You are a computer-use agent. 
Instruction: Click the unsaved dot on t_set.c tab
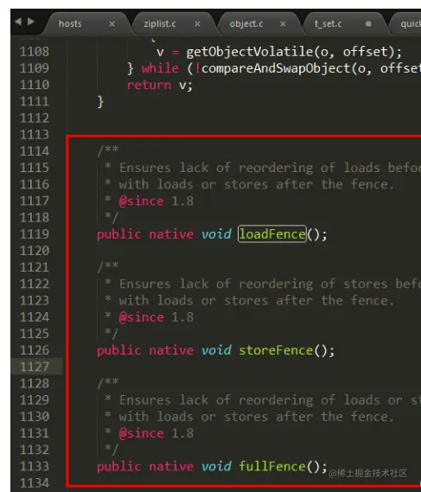[368, 24]
